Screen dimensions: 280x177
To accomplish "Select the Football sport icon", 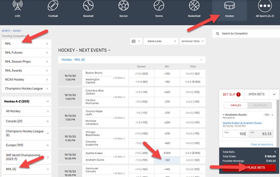I will (x=53, y=6).
